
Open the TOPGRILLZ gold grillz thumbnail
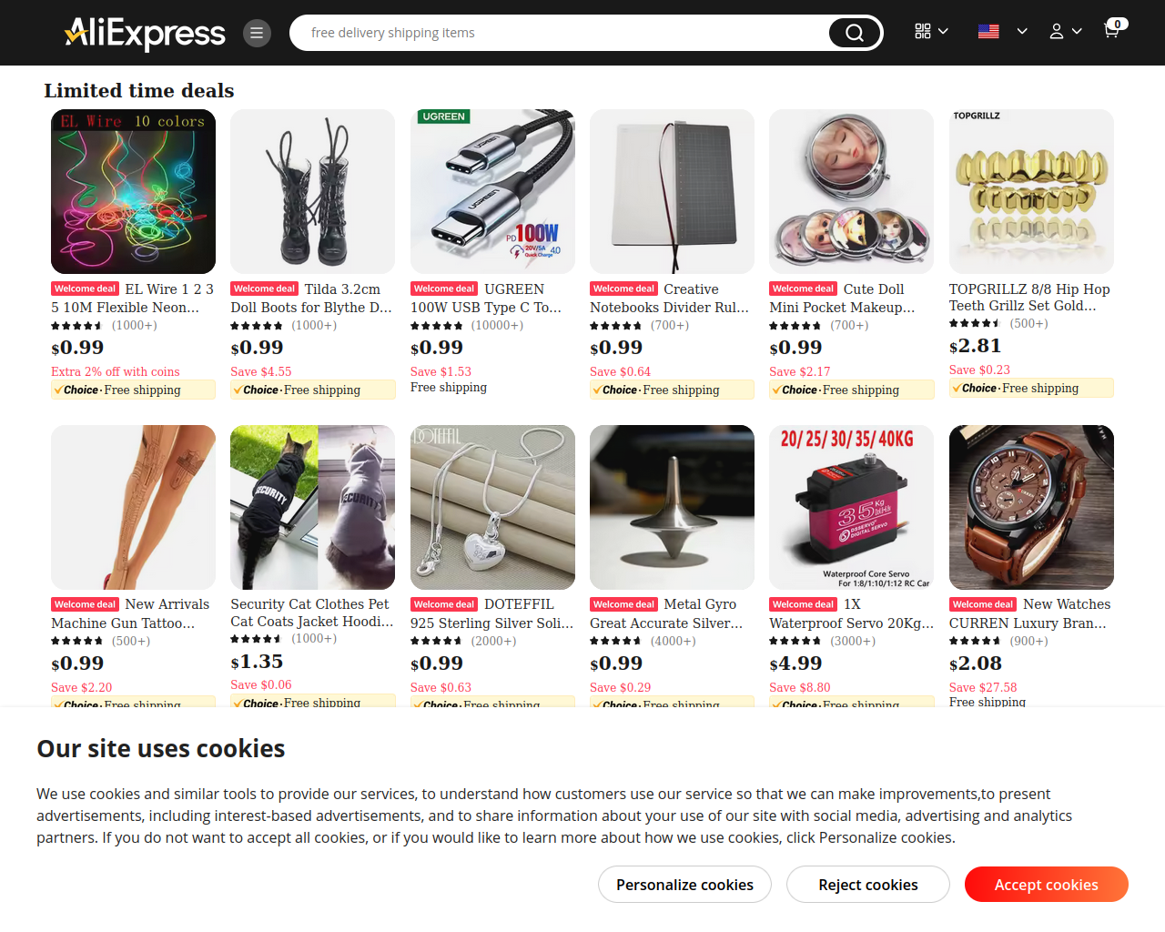pyautogui.click(x=1031, y=191)
